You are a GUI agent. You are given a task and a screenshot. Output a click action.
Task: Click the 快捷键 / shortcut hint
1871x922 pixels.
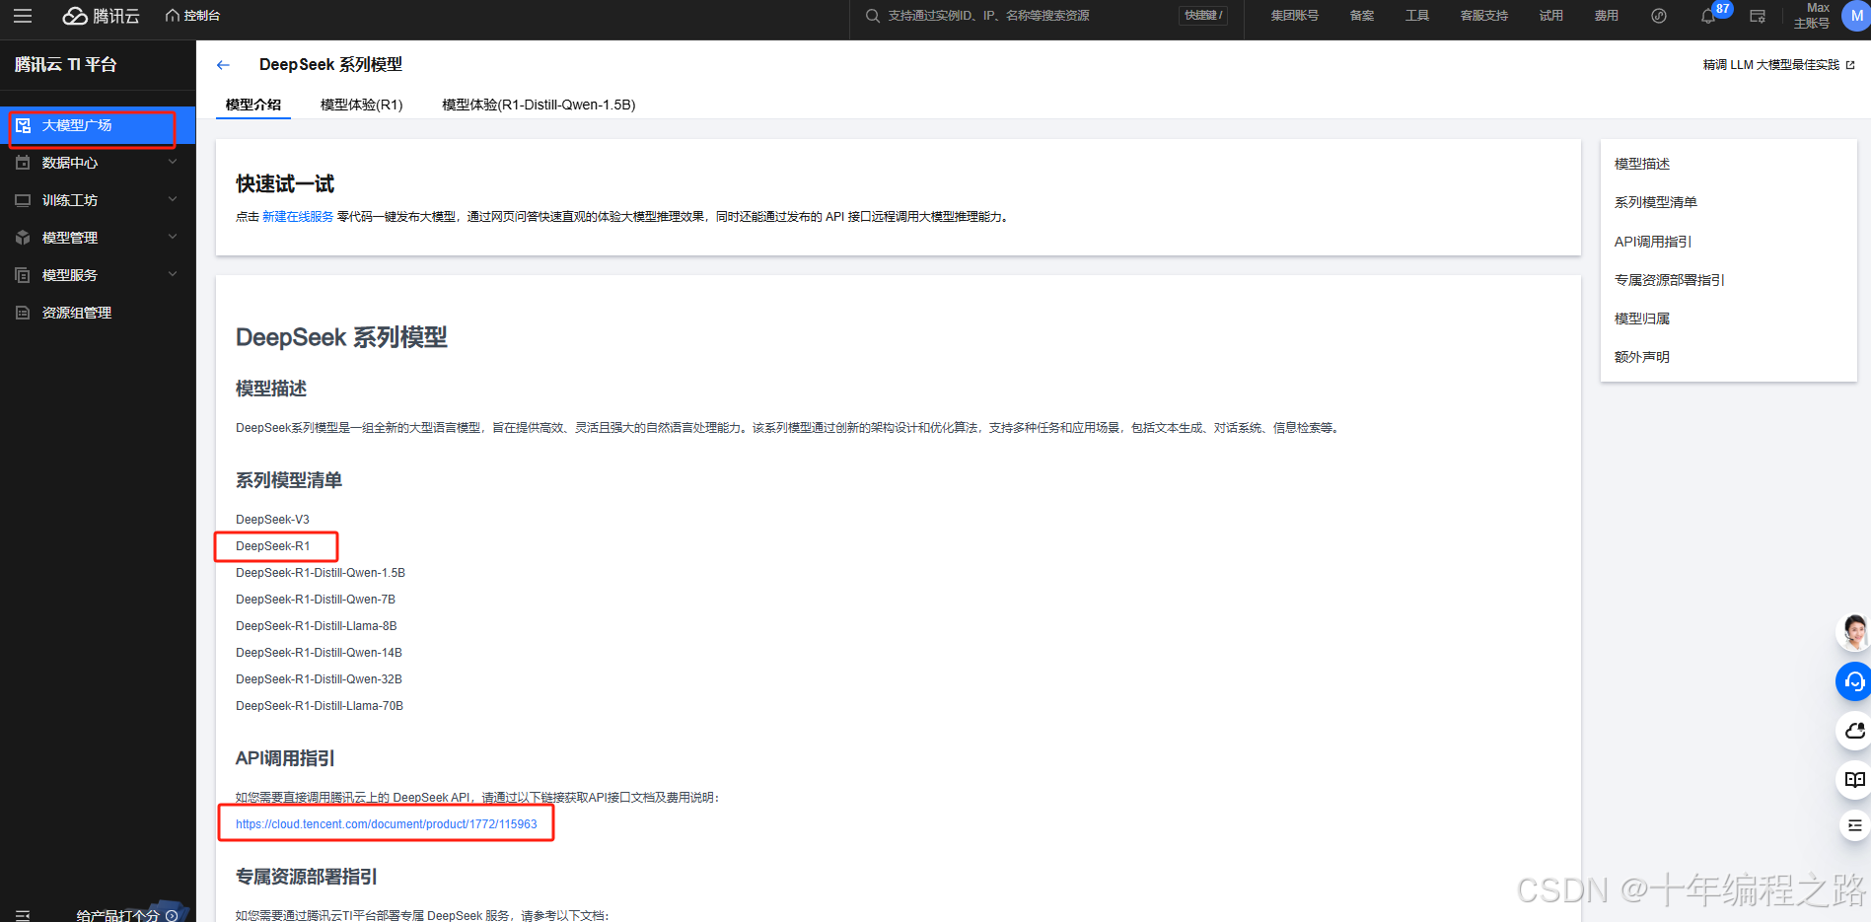pyautogui.click(x=1203, y=16)
